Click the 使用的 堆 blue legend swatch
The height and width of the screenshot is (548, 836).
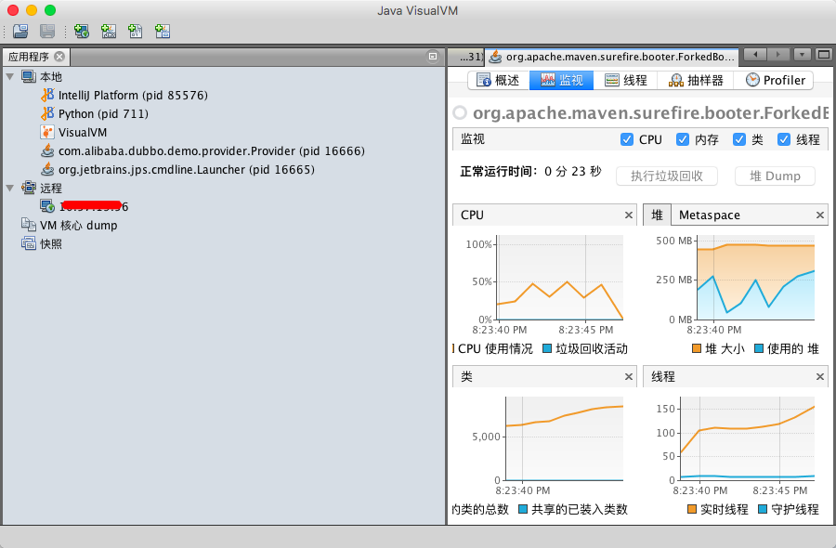pos(759,348)
